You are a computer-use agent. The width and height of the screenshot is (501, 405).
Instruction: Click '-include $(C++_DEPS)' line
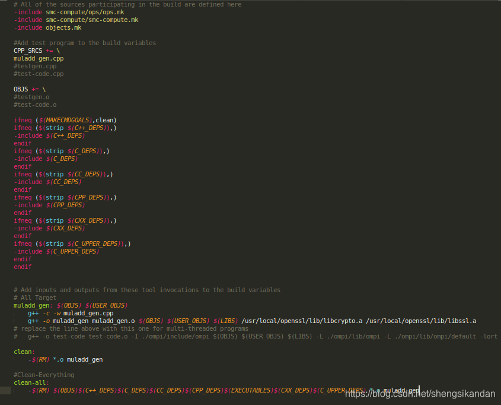[50, 135]
